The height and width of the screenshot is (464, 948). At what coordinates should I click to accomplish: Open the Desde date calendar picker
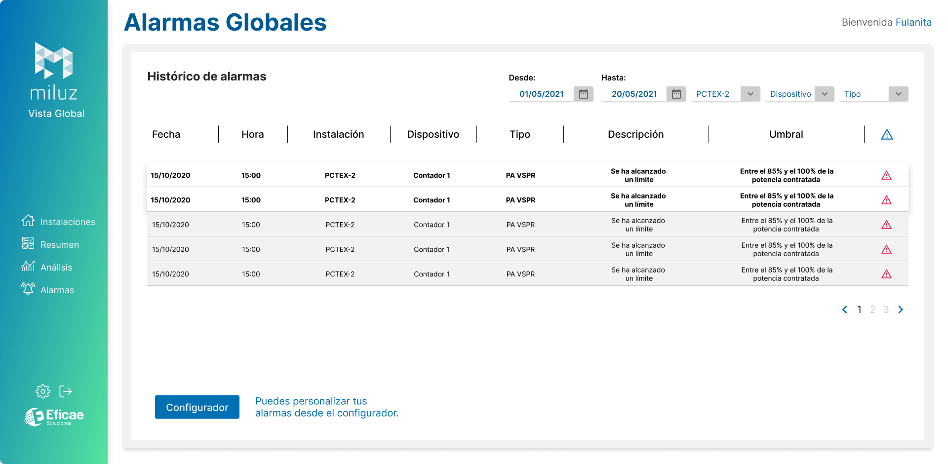584,94
